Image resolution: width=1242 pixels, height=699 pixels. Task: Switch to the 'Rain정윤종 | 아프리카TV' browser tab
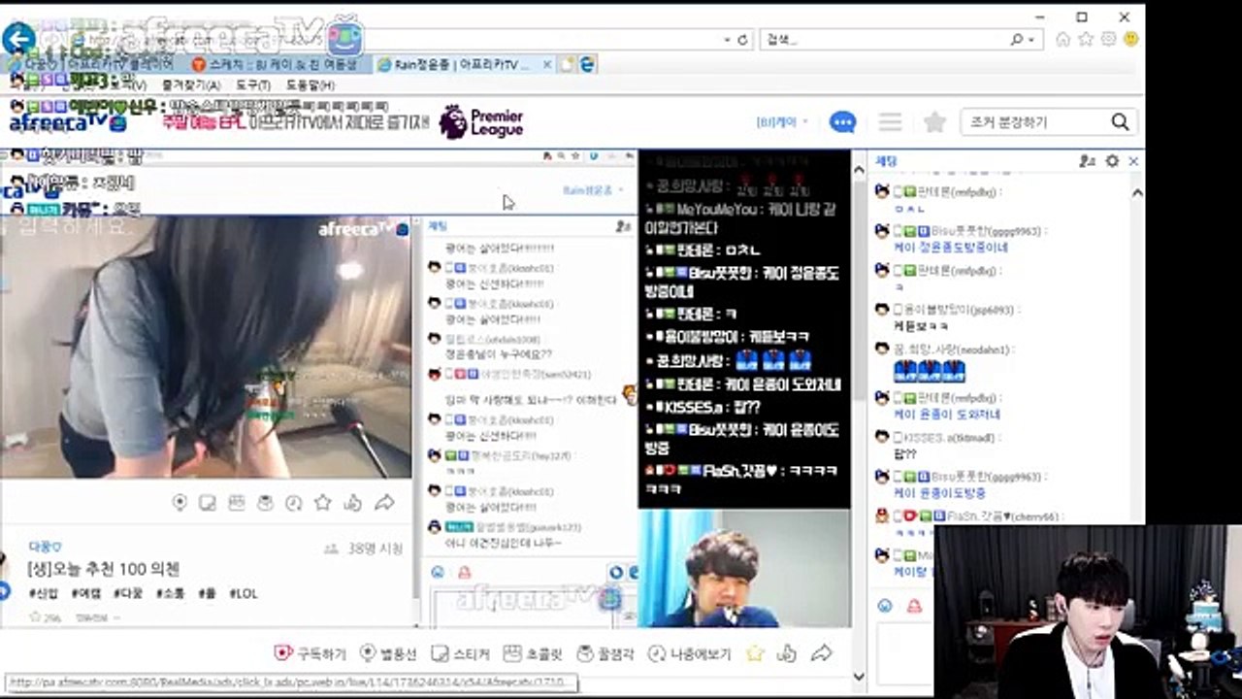pyautogui.click(x=464, y=65)
